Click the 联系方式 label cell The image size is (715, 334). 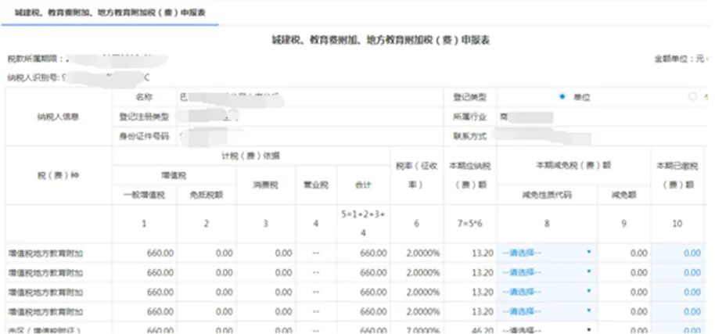pyautogui.click(x=470, y=136)
